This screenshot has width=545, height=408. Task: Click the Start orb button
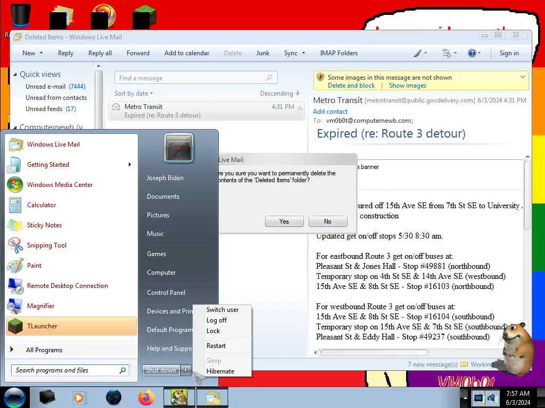pyautogui.click(x=14, y=397)
